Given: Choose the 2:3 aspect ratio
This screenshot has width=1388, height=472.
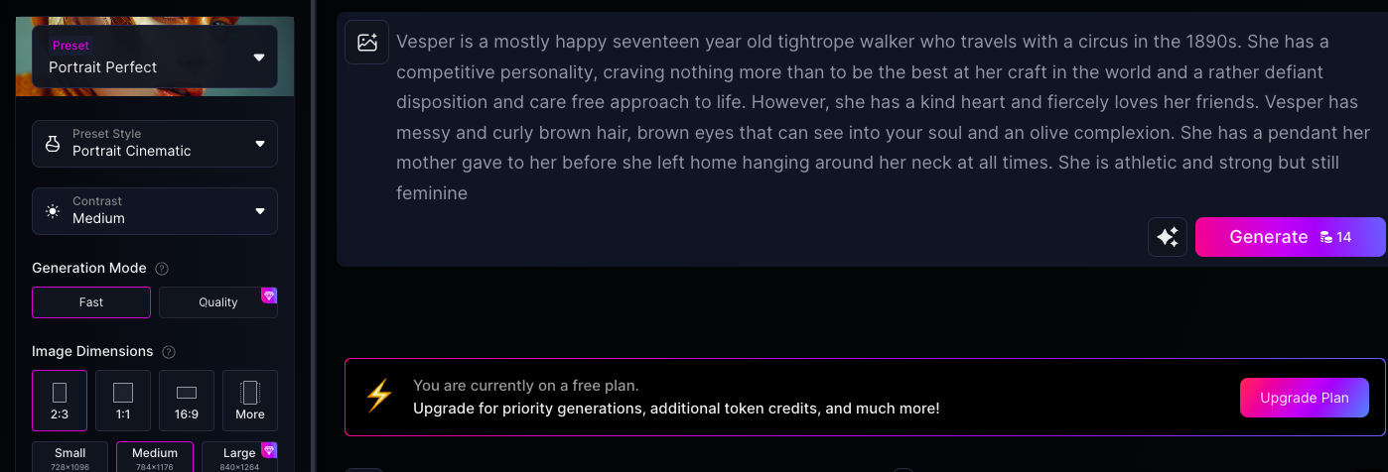Looking at the screenshot, I should click(60, 401).
